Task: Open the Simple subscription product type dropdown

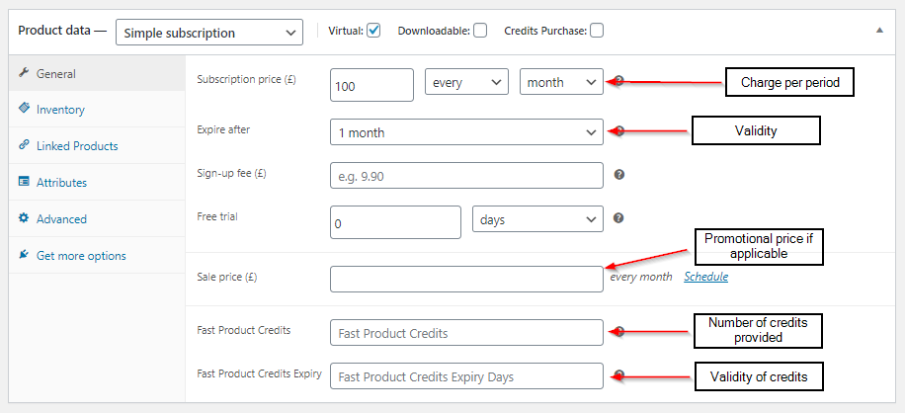Action: tap(208, 33)
